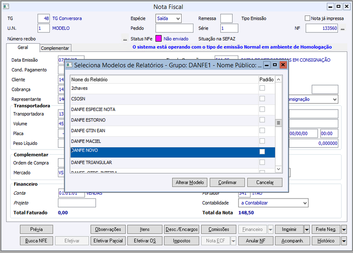The image size is (353, 253).
Task: Click the Busca NFE button
Action: tap(36, 241)
